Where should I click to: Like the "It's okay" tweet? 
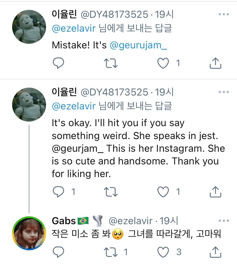[x=163, y=192]
